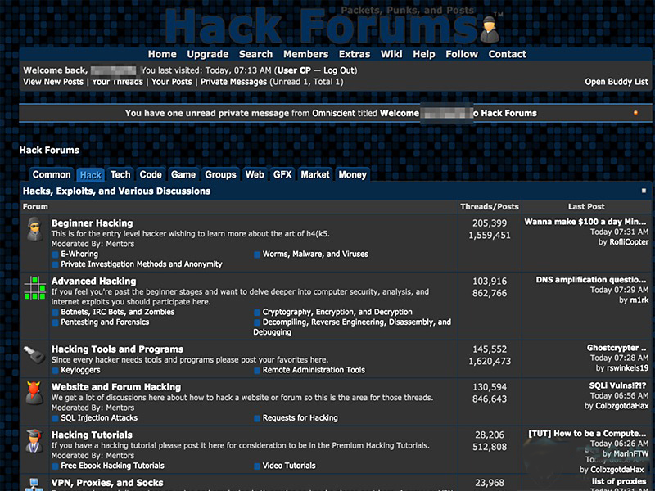Click the Botnets subforum blue icon
This screenshot has height=491, width=655.
[x=55, y=313]
